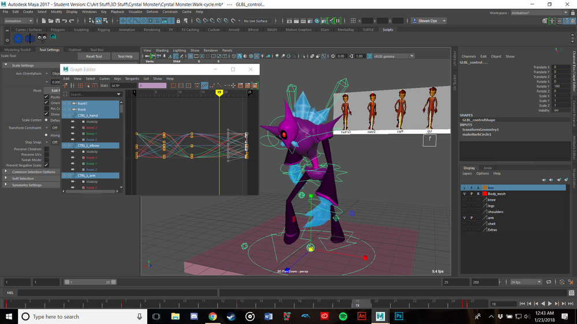Click the Redo arrow icon

[x=72, y=21]
